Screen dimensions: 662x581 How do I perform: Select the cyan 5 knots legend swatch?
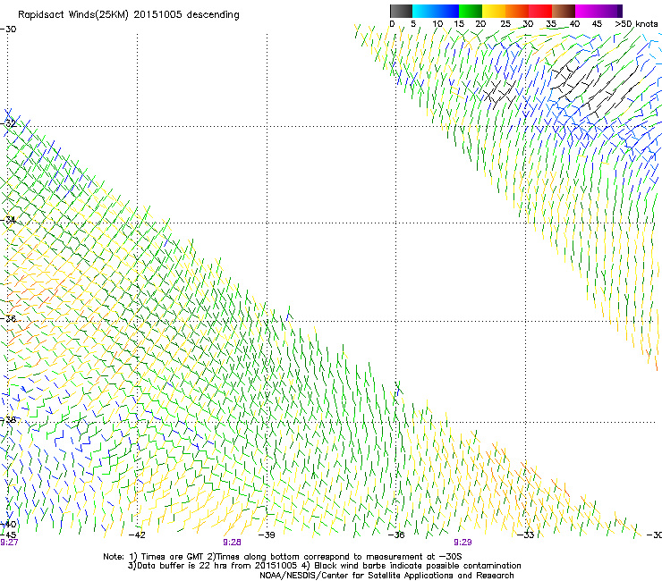click(x=424, y=11)
